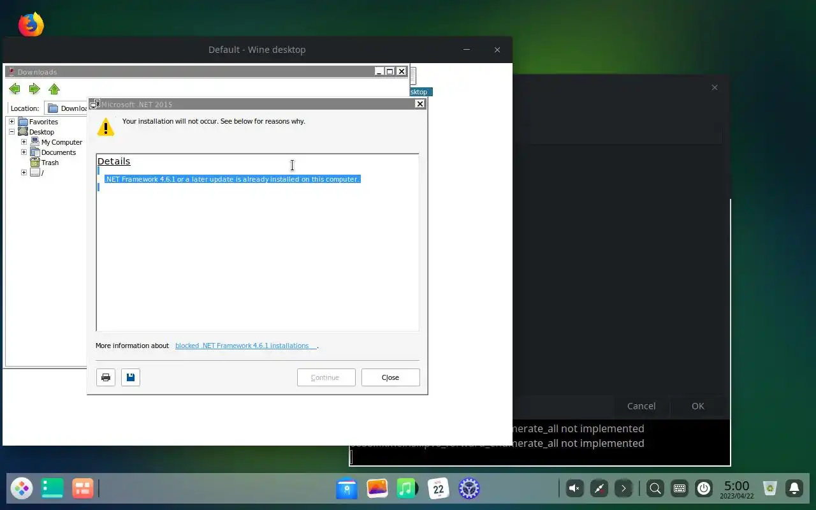Close the .NET installation dialog

click(390, 377)
